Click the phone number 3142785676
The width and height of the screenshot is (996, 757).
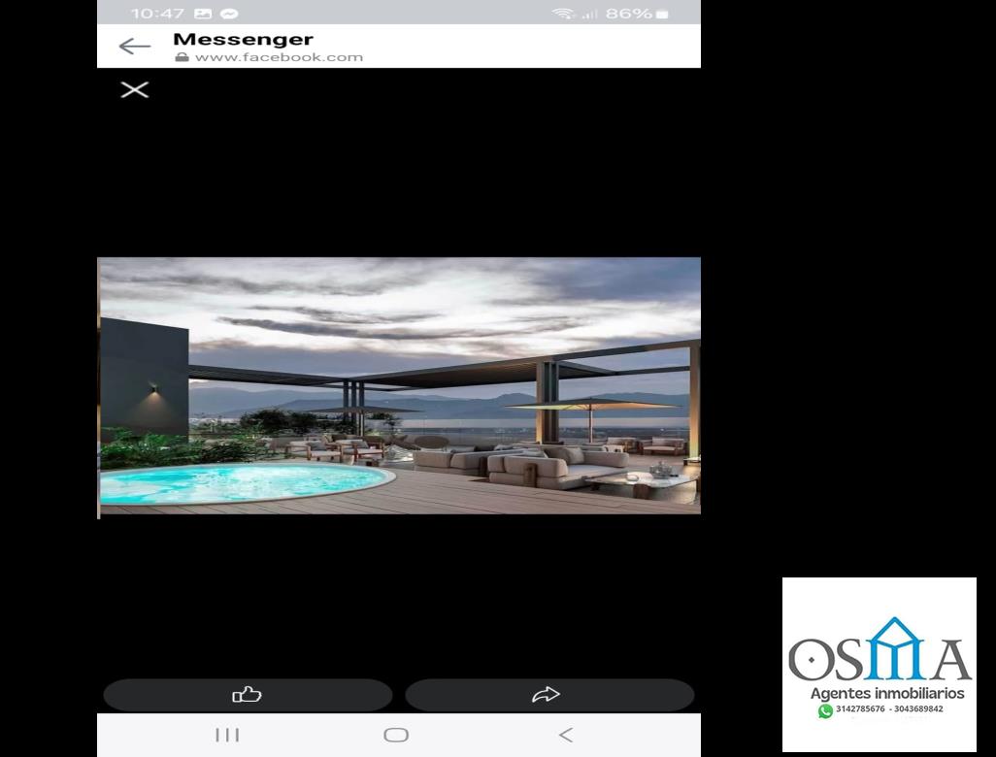(860, 709)
